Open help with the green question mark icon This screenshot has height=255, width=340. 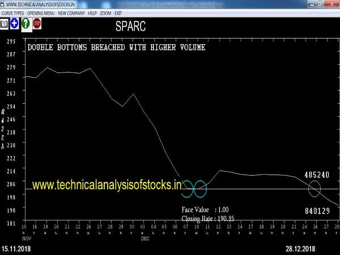25,23
